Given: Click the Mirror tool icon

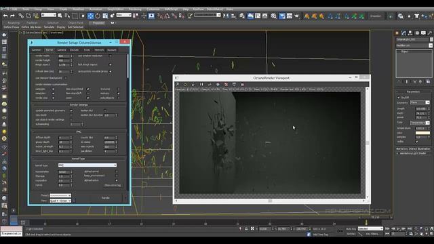Looking at the screenshot, I should pyautogui.click(x=226, y=16).
